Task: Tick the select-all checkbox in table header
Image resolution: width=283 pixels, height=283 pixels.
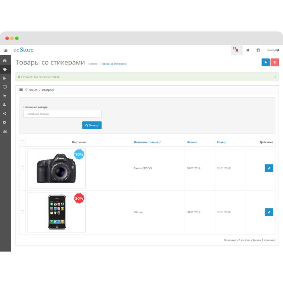Action: coord(22,142)
